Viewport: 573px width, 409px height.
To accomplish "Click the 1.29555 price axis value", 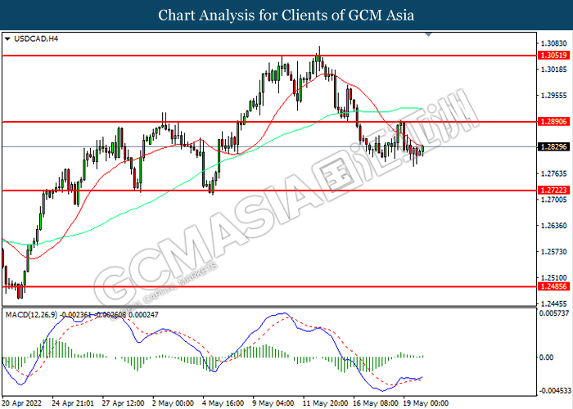I will click(x=553, y=96).
